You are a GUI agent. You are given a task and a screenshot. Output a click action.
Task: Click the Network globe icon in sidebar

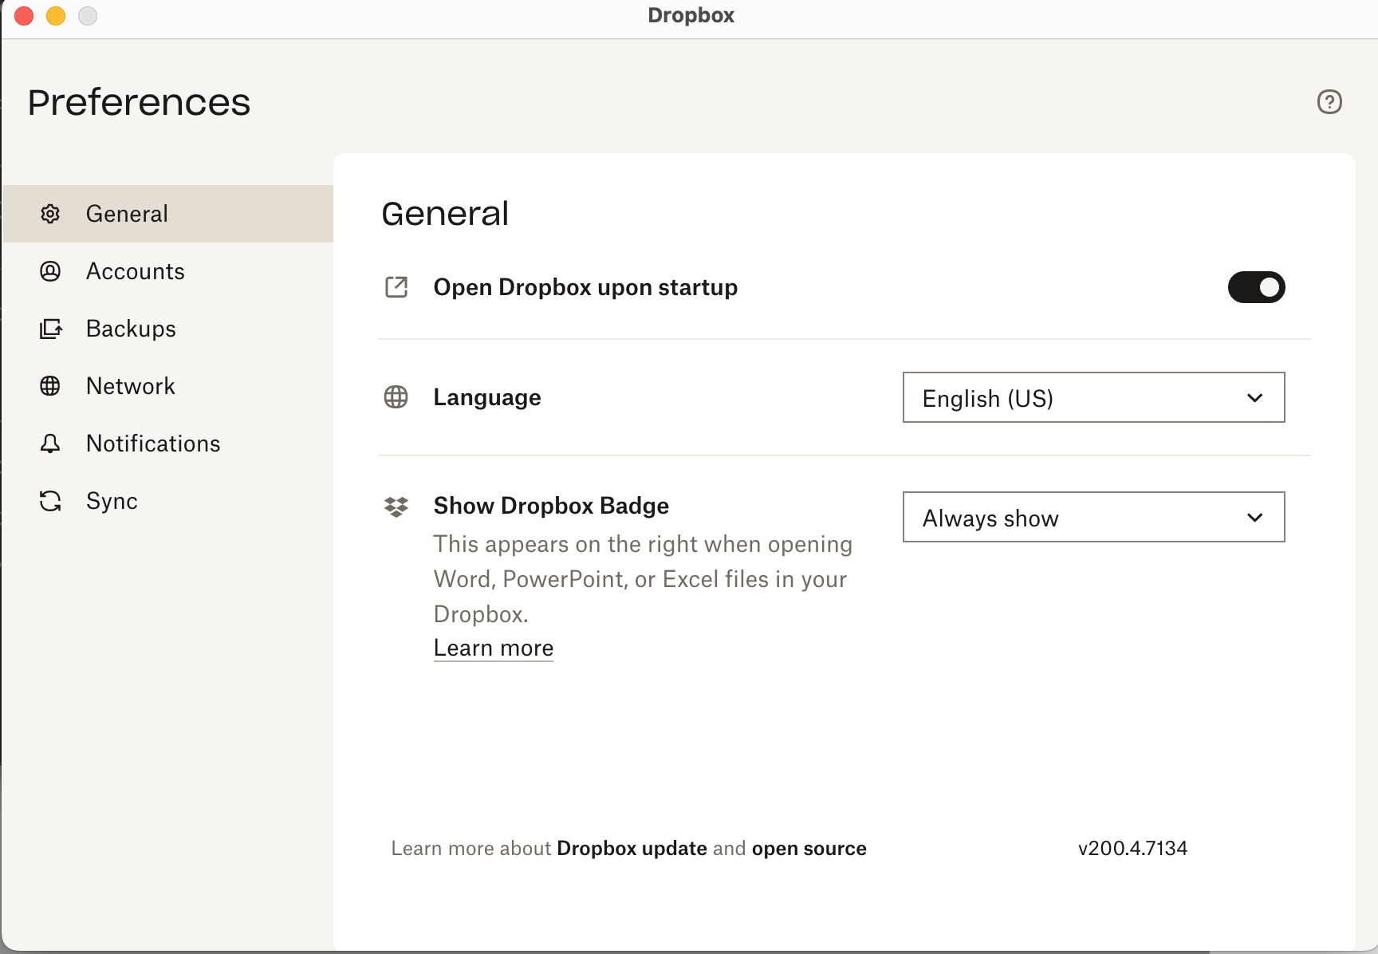pyautogui.click(x=50, y=386)
